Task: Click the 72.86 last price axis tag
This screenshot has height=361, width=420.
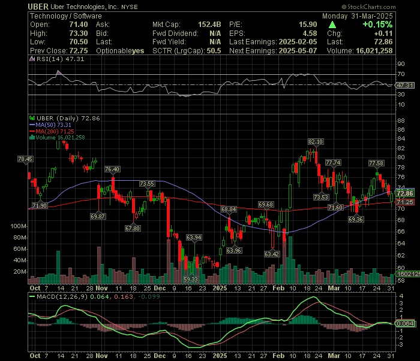Action: [x=405, y=193]
